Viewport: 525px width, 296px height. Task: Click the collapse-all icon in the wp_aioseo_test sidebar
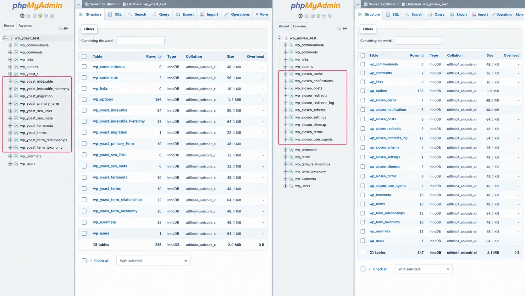coord(339,29)
